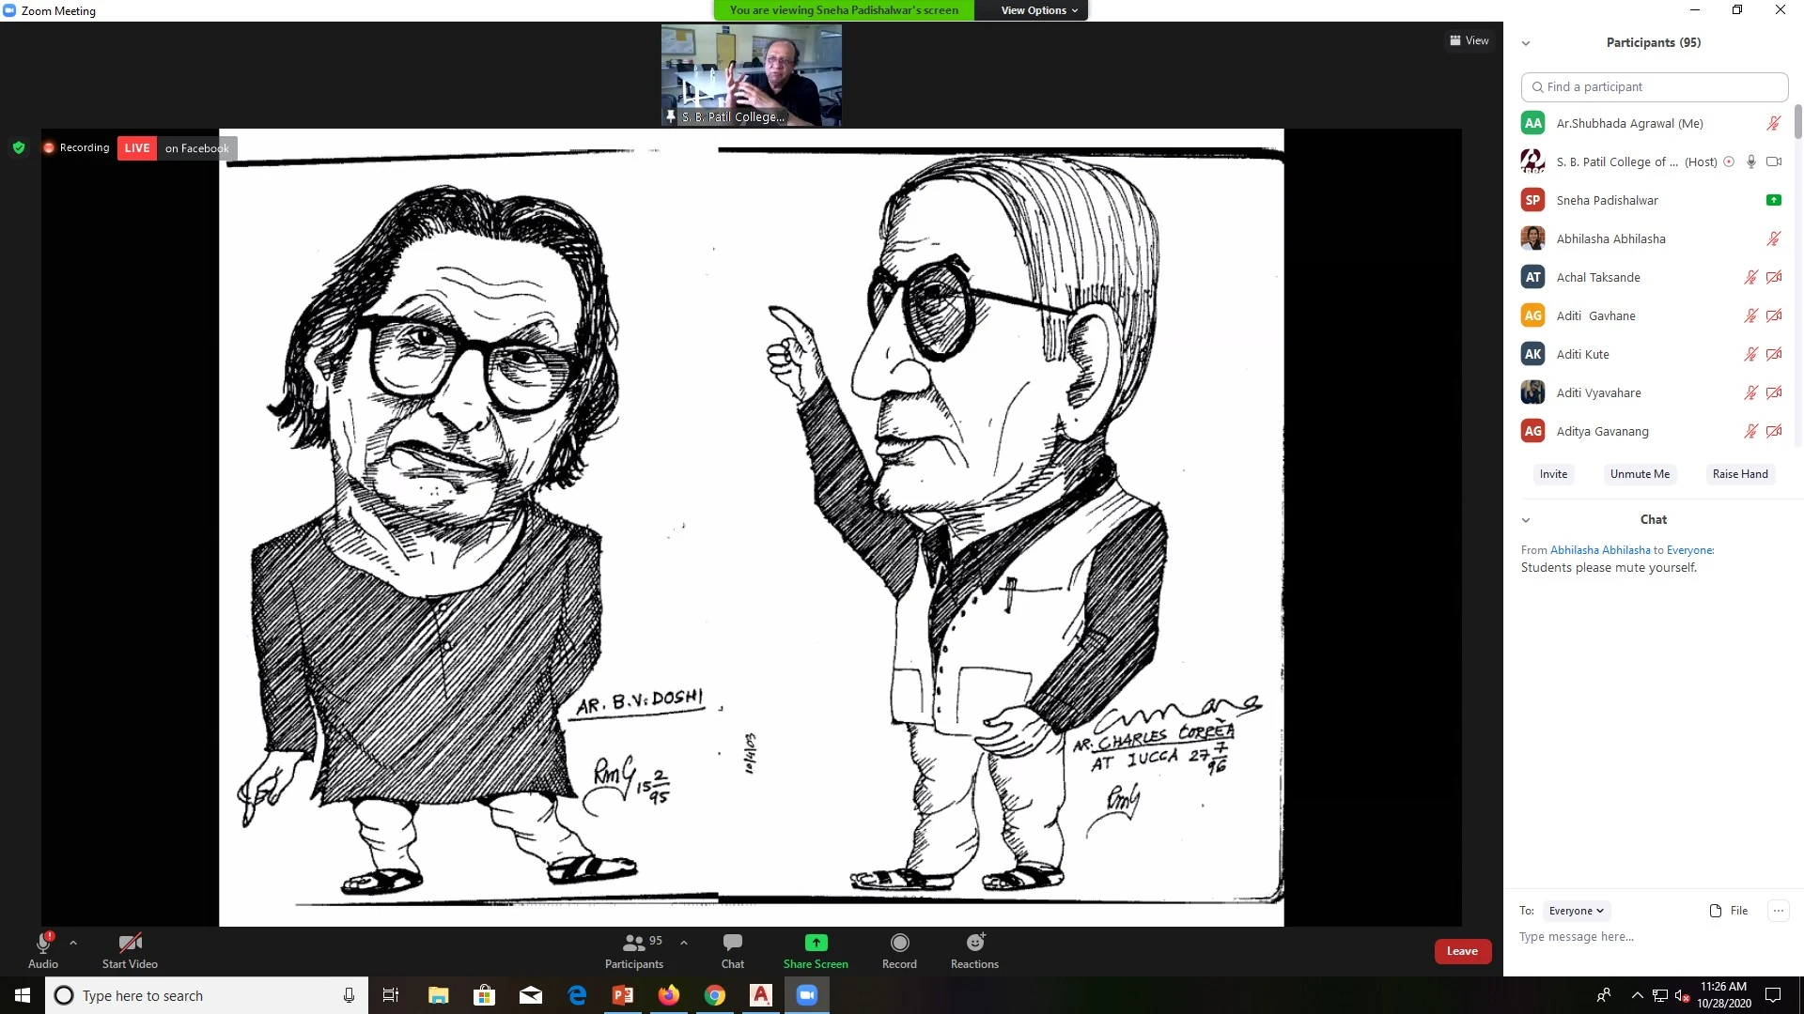1804x1014 pixels.
Task: Click the red Leave button
Action: click(x=1462, y=951)
